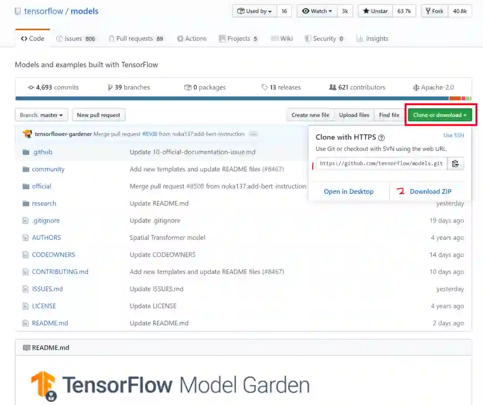
Task: Open the Issues tab
Action: click(76, 38)
